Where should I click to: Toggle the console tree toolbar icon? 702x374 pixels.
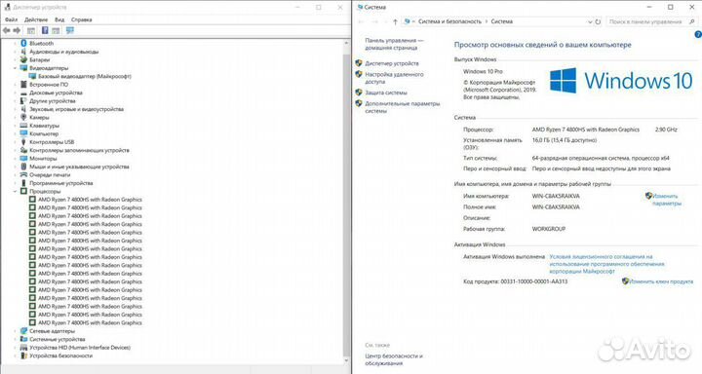tap(31, 30)
